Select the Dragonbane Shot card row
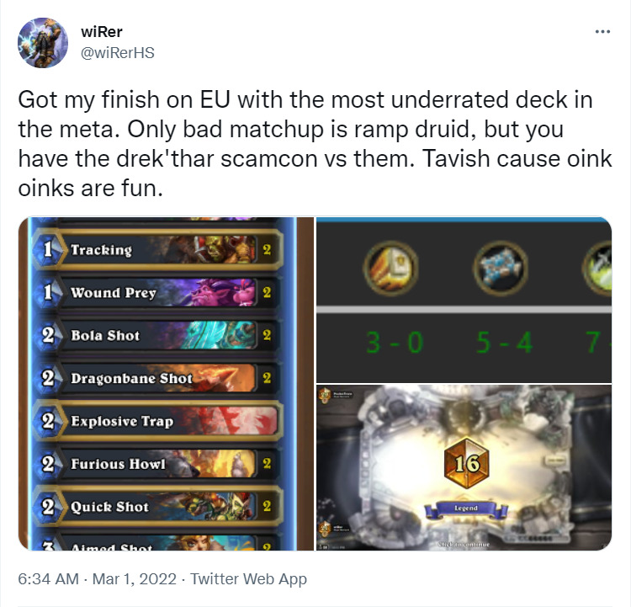 pos(158,378)
